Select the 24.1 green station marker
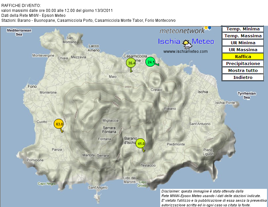The image size is (268, 207). (x=151, y=62)
